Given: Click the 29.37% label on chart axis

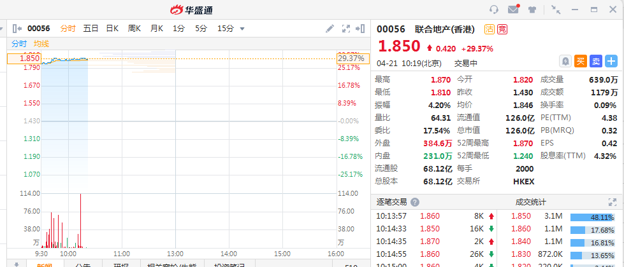Looking at the screenshot, I should click(353, 58).
